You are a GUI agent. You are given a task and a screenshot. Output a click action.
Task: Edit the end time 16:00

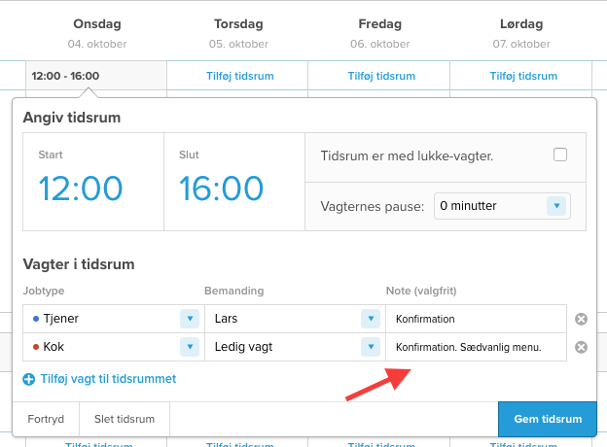pos(221,188)
